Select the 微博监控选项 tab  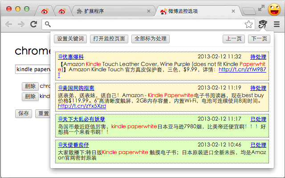[x=198, y=11]
